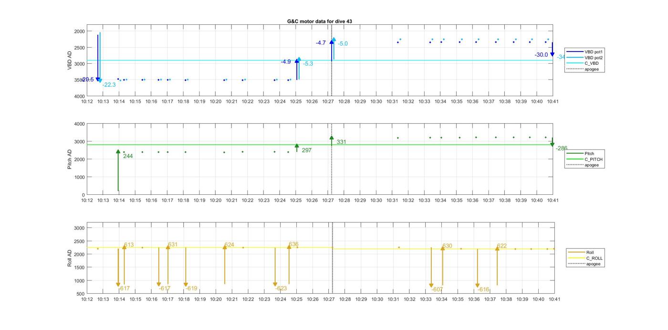The image size is (668, 330).
Task: Click the apogee entry in the VBD legend
Action: (x=583, y=70)
